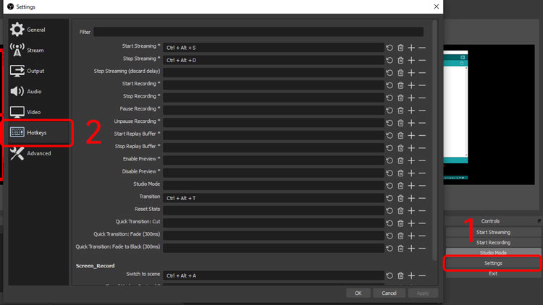
Task: Select the Stream settings tab
Action: pos(35,51)
